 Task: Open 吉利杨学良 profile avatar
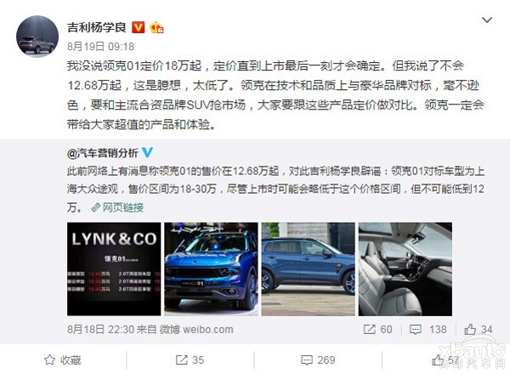[x=37, y=37]
